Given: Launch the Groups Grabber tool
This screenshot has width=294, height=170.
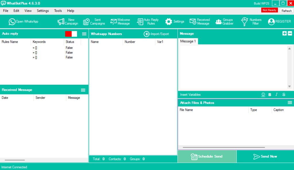Looking at the screenshot, I should point(224,22).
